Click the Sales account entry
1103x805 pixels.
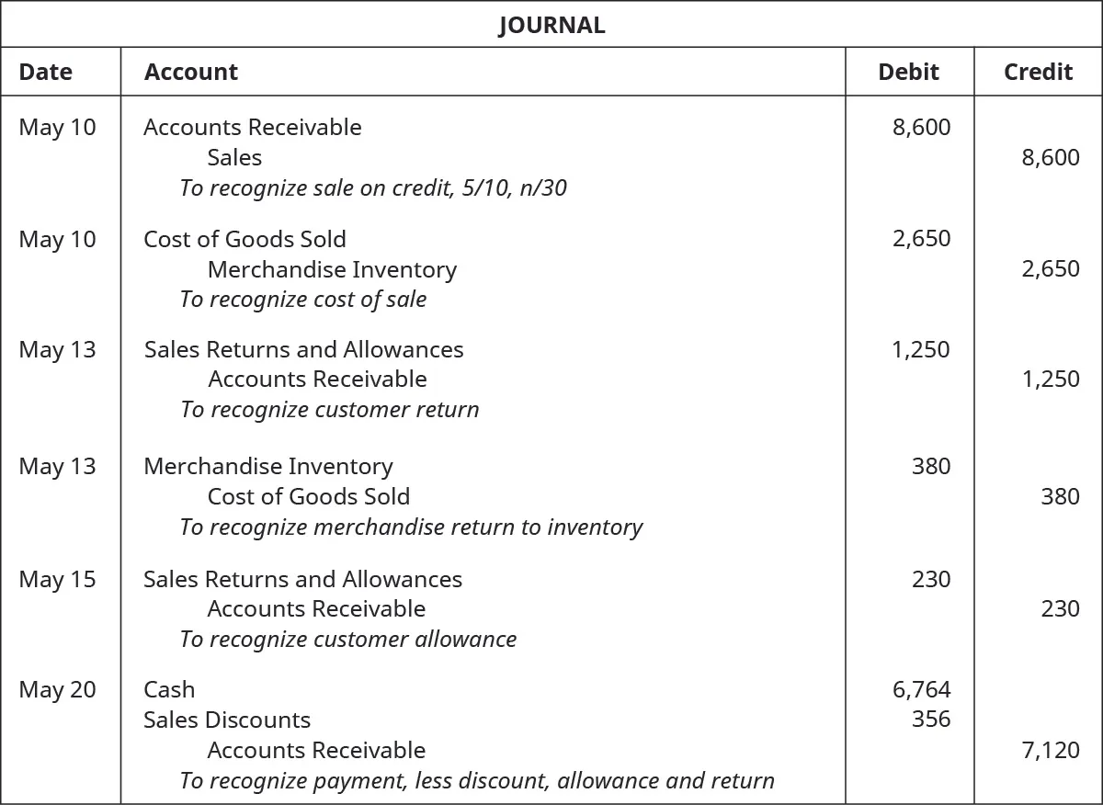pos(234,157)
